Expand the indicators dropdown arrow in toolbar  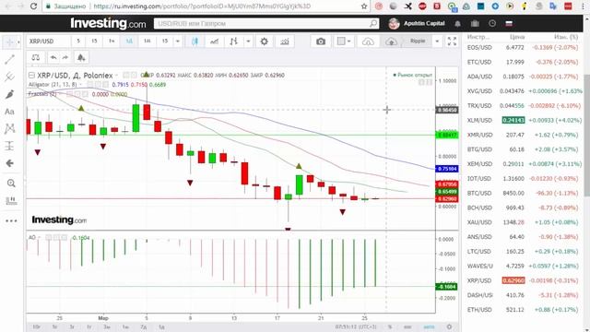tap(248, 41)
